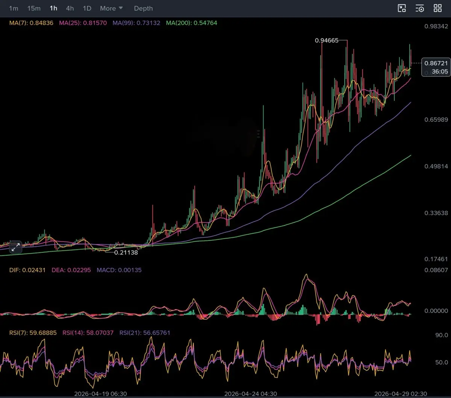
Task: Click the 0.08607 MACD axis label
Action: pos(436,270)
